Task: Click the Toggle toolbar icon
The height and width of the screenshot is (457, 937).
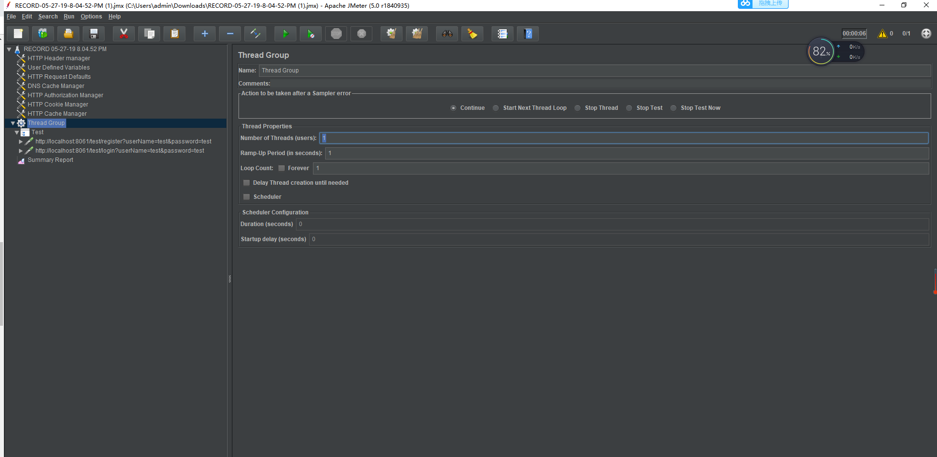Action: pyautogui.click(x=255, y=34)
